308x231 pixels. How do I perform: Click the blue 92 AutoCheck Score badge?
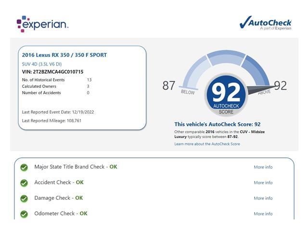pyautogui.click(x=226, y=95)
